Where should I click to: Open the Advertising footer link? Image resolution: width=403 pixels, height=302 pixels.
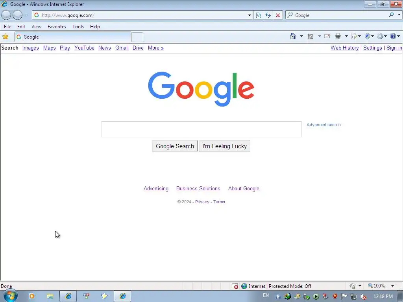(x=156, y=188)
